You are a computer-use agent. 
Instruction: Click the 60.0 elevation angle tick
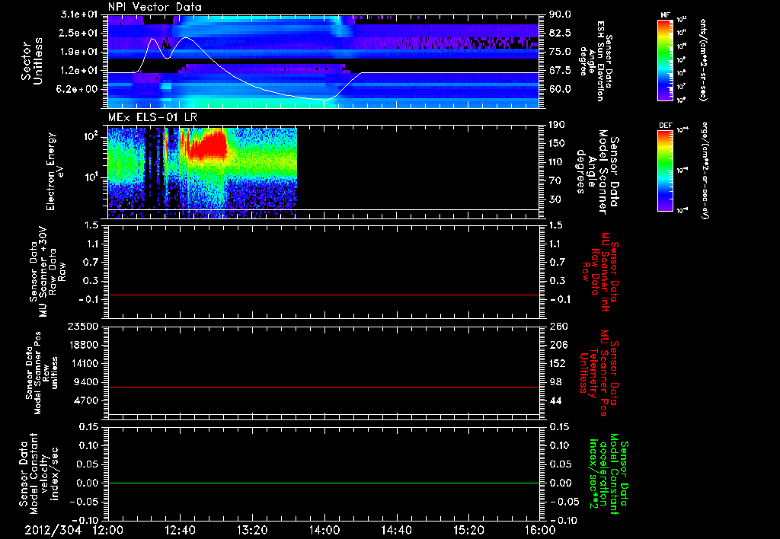[x=560, y=89]
